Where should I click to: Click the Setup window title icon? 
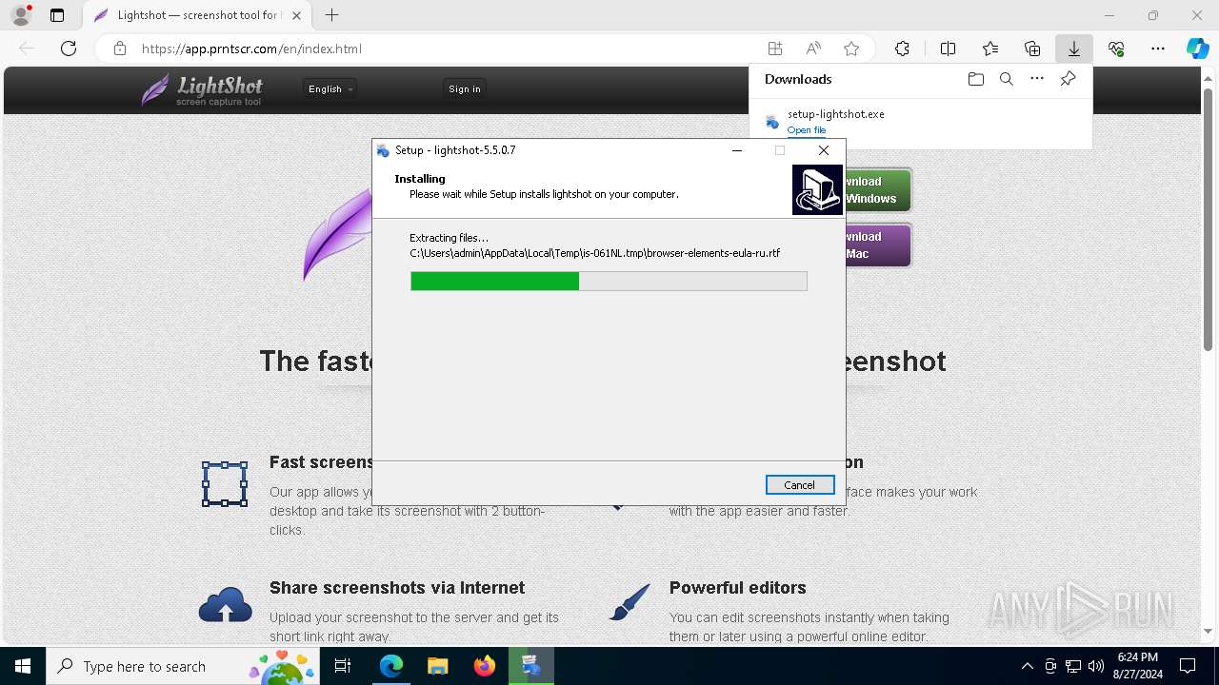tap(383, 150)
